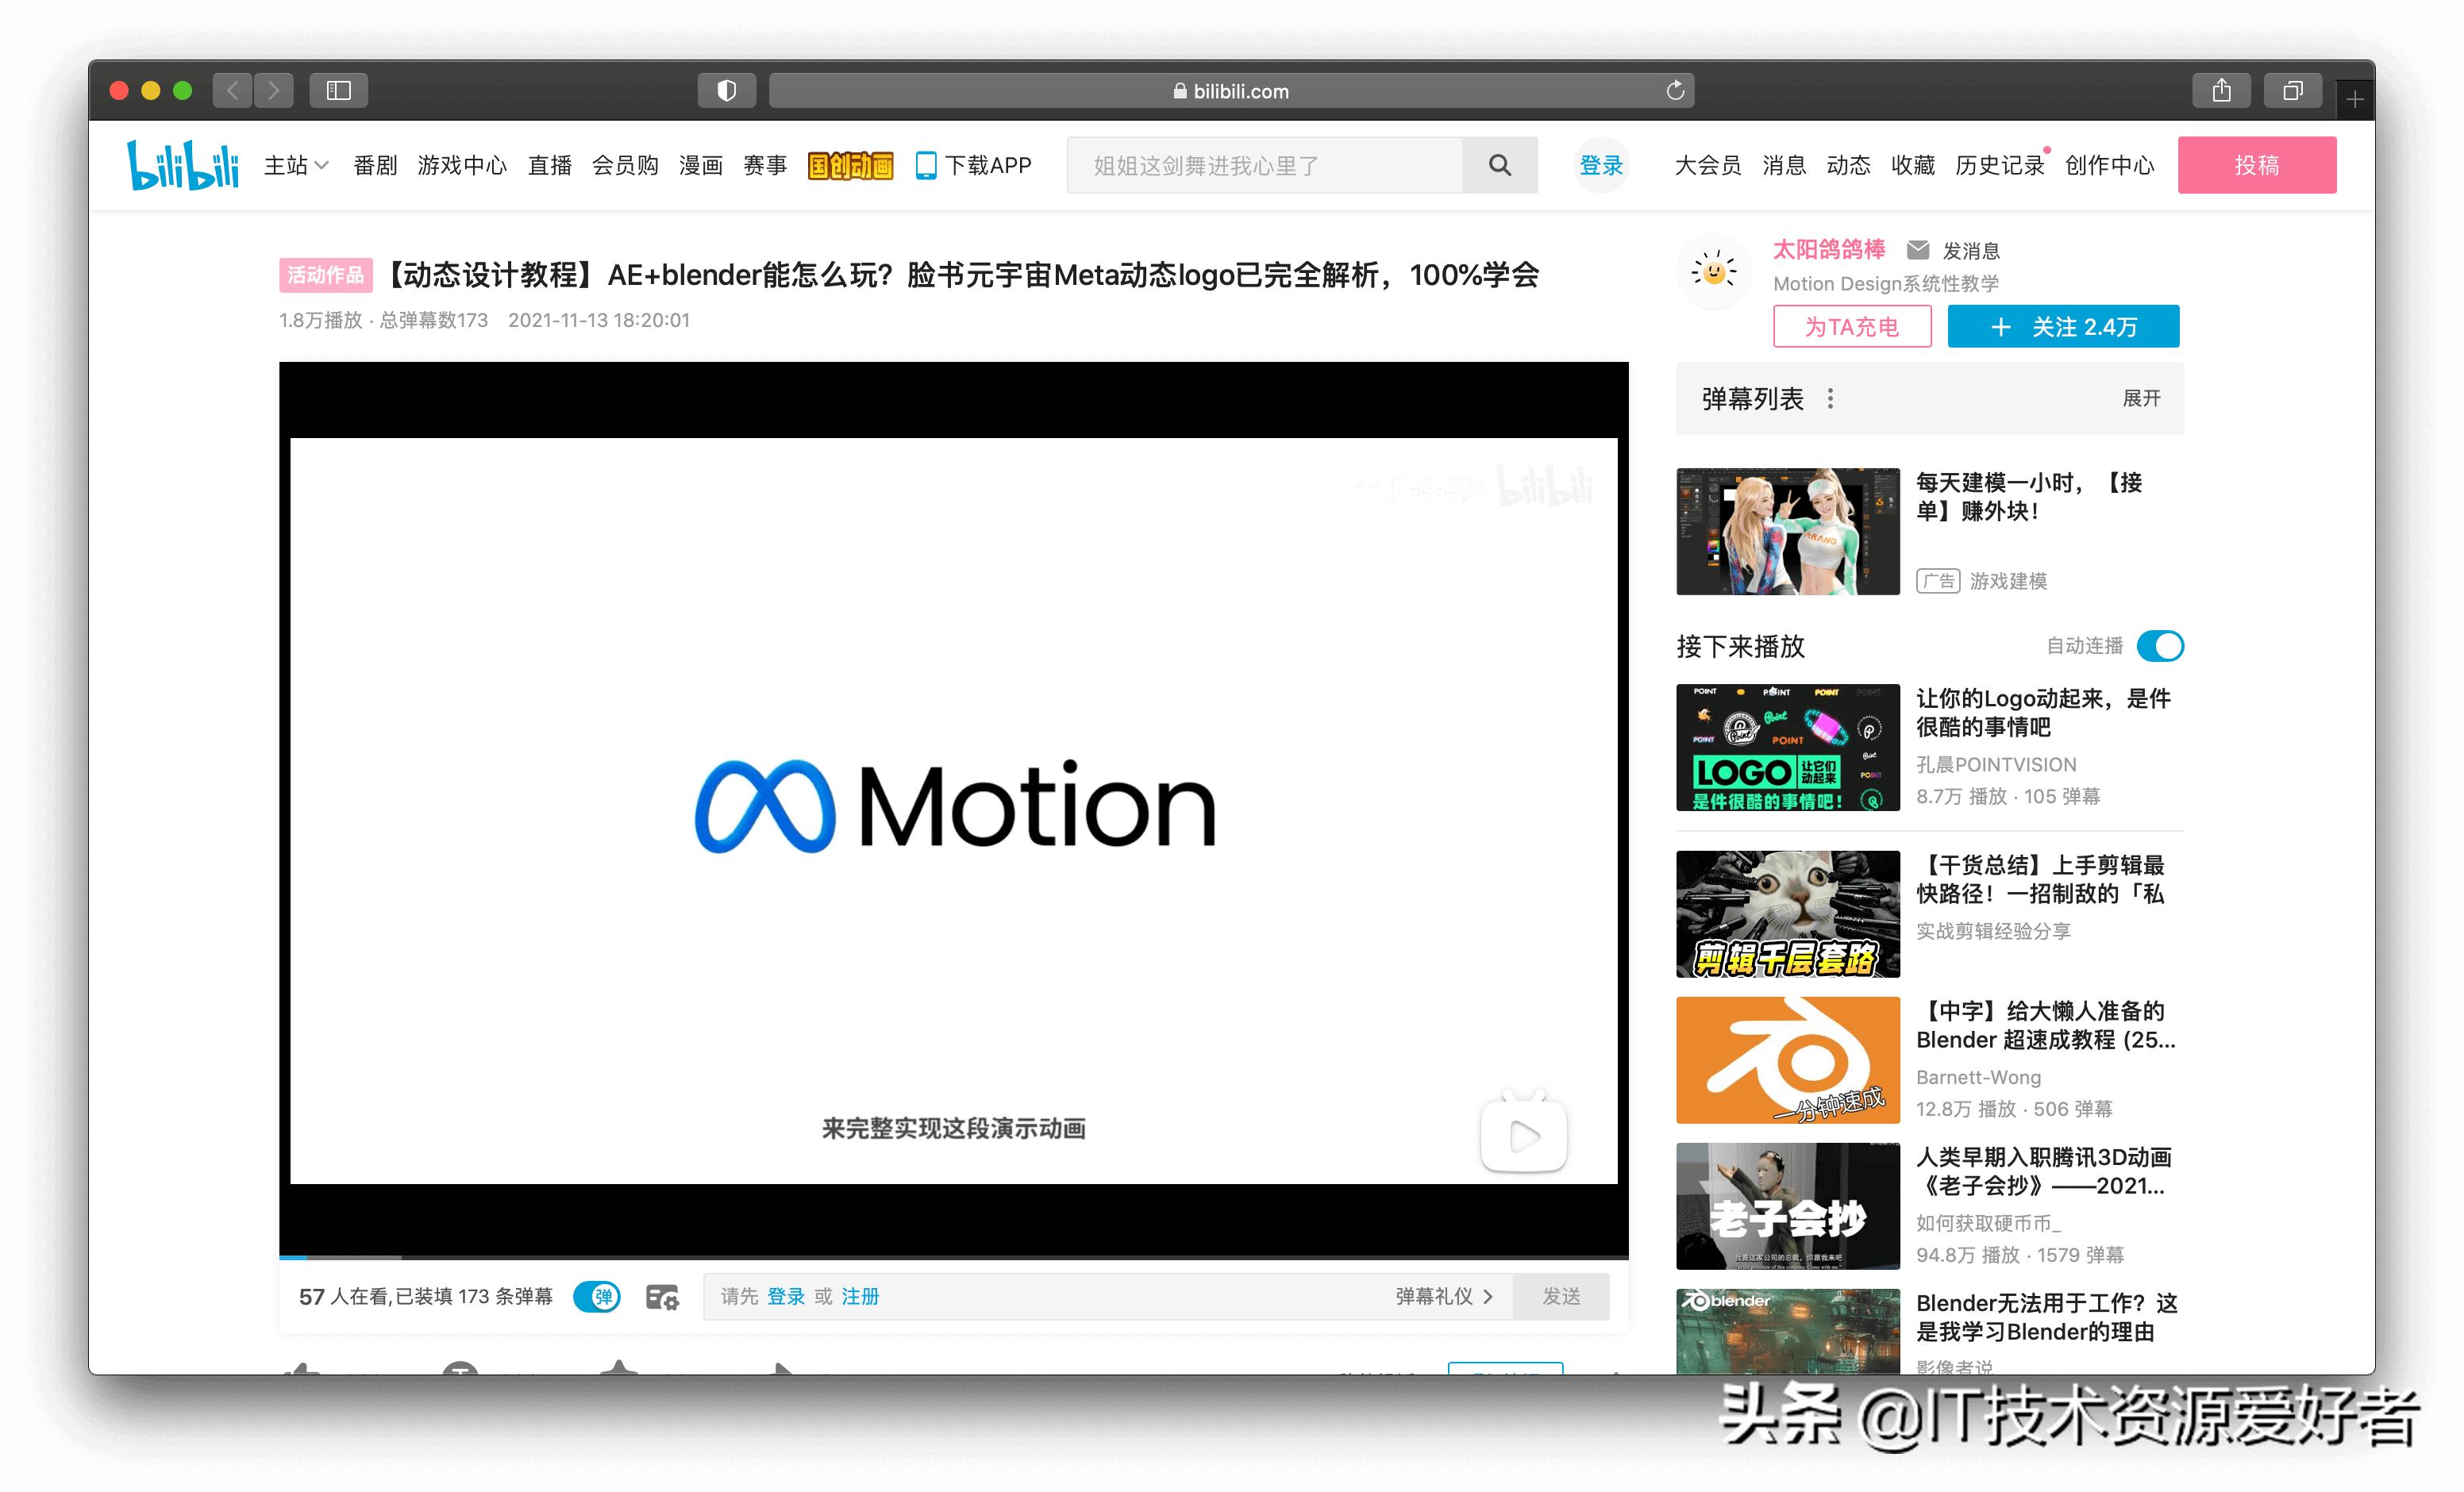Viewport: 2464px width, 1492px height.
Task: Click the 下载APP phone icon
Action: click(x=926, y=164)
